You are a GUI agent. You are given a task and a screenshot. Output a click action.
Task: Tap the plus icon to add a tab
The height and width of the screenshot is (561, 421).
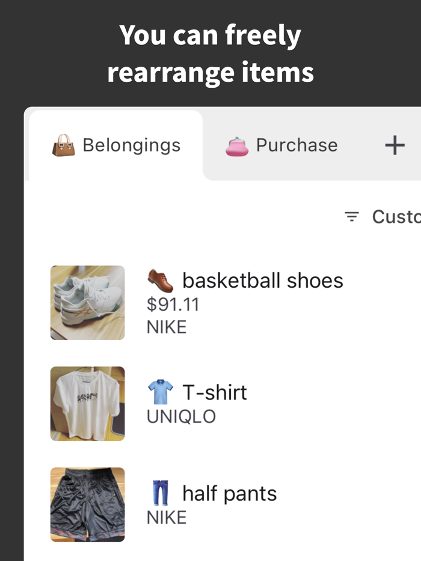coord(395,144)
